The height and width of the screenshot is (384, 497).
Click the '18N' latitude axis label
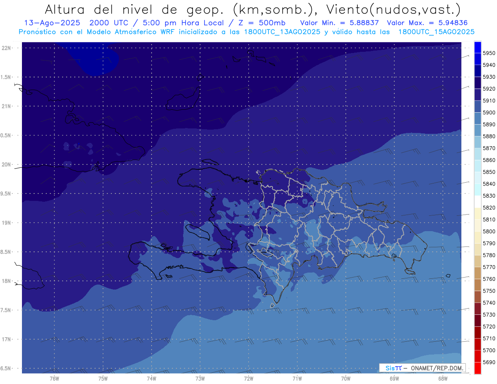[x=6, y=281]
